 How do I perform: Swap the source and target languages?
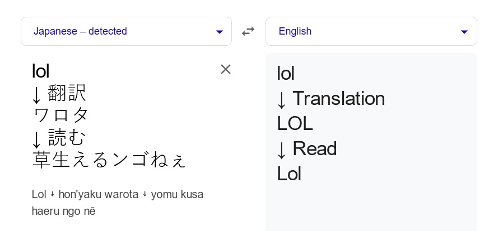pos(248,32)
